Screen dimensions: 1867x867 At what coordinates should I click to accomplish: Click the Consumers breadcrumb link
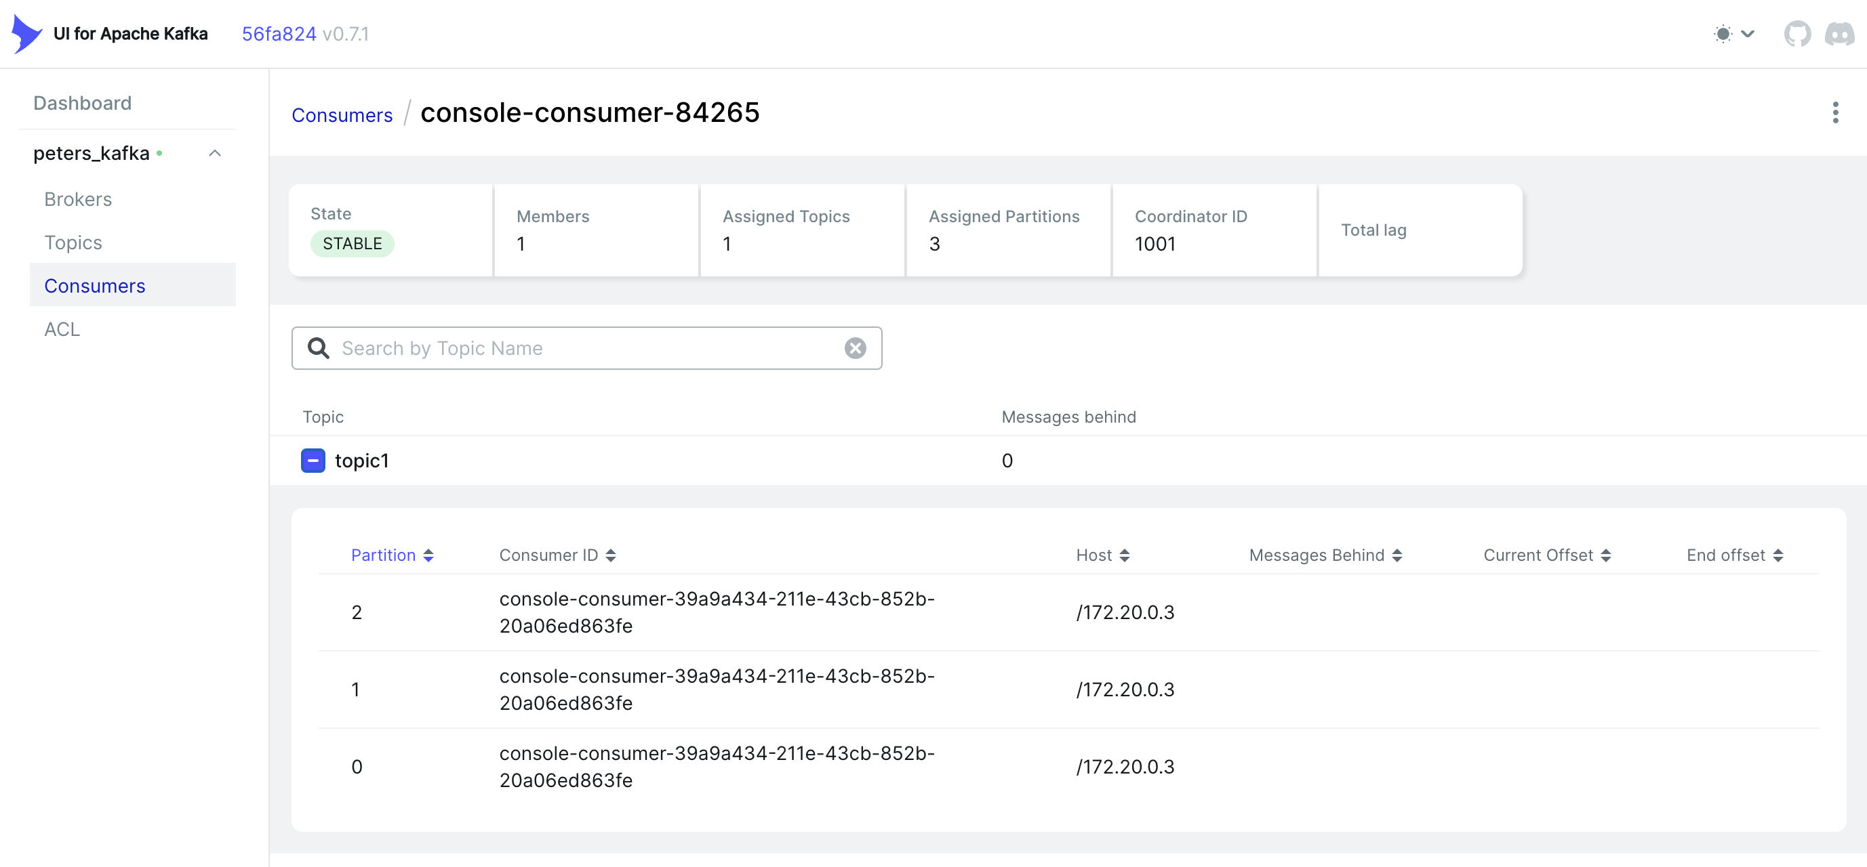(342, 115)
